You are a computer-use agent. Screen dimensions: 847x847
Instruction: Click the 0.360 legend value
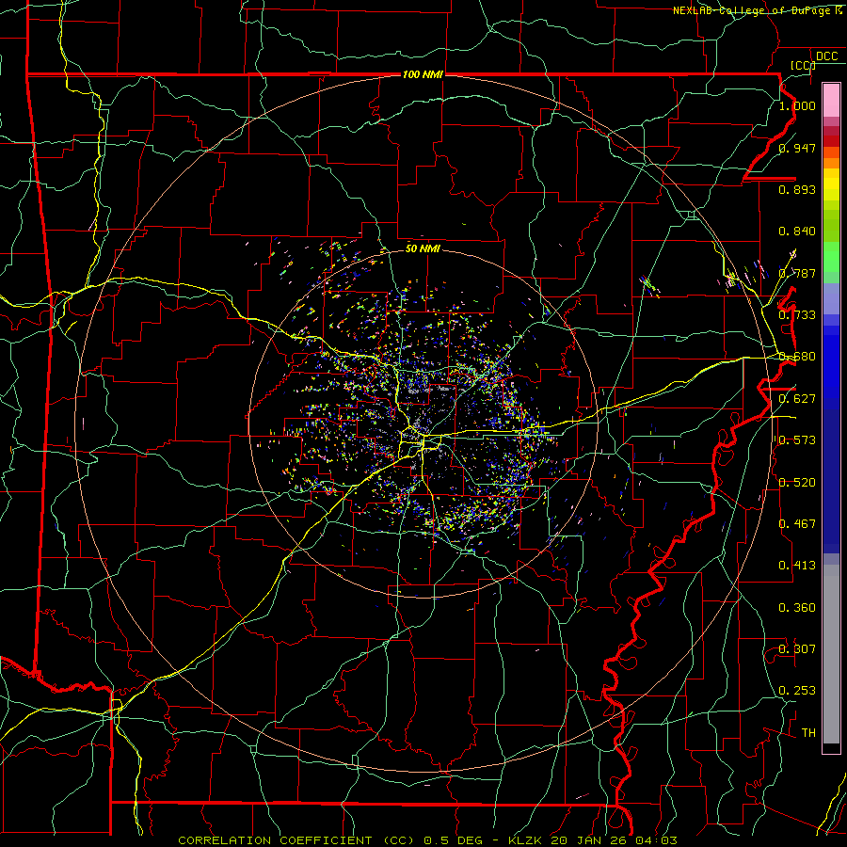tap(797, 608)
